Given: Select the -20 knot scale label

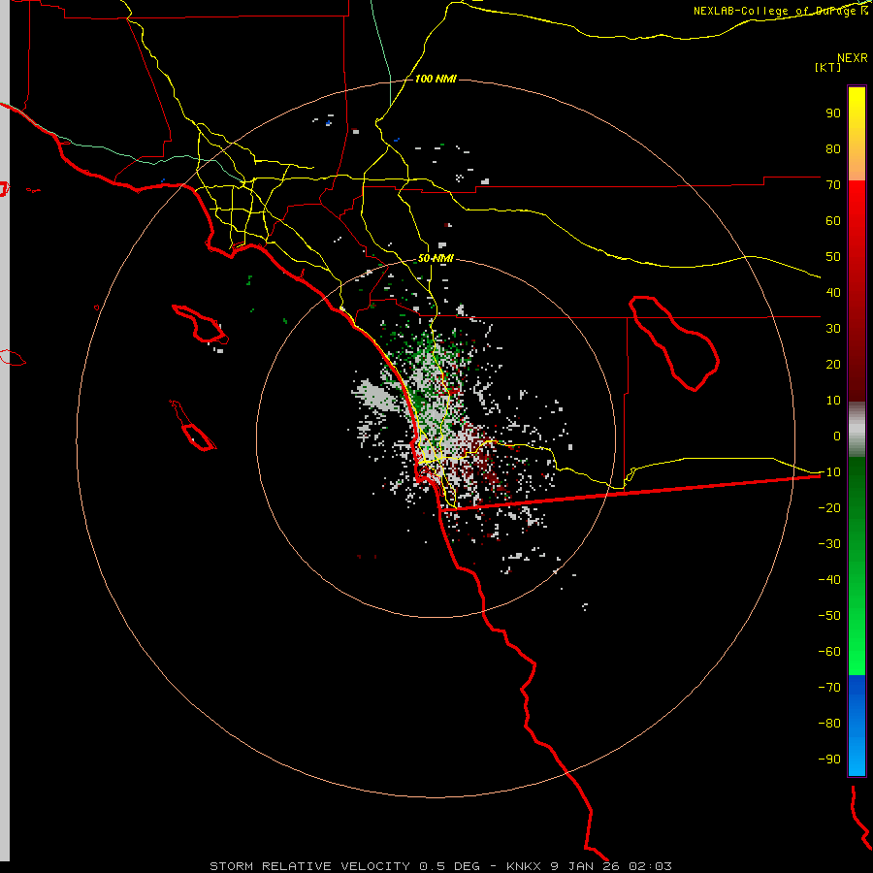Looking at the screenshot, I should [x=829, y=508].
